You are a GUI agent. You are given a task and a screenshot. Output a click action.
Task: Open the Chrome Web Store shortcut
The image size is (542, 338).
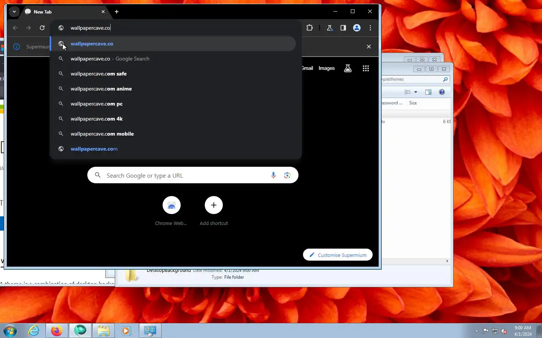[x=172, y=211]
